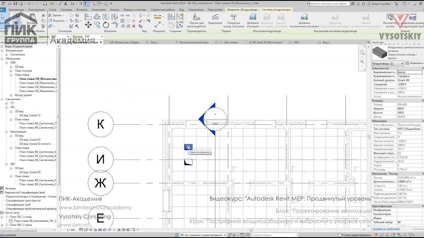Click Изменить тип button in properties

414,63
